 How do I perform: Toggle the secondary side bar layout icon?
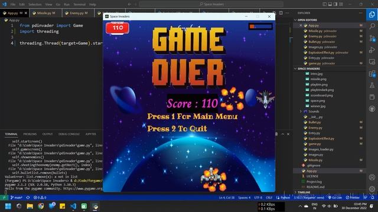coord(335,4)
